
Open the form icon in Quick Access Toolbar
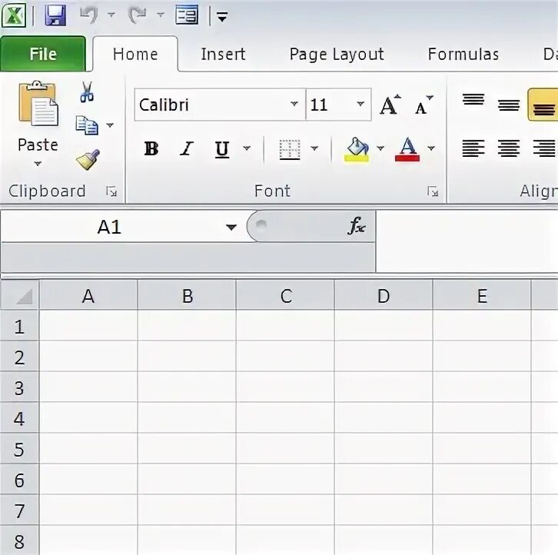coord(187,15)
